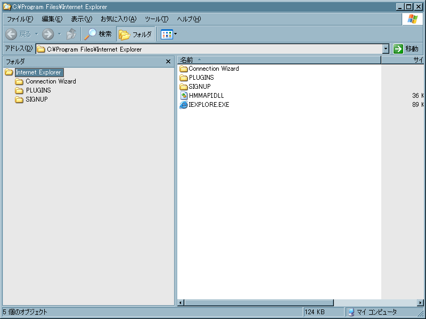This screenshot has width=426, height=319.
Task: Click SIGNUP tree folder icon
Action: point(19,99)
